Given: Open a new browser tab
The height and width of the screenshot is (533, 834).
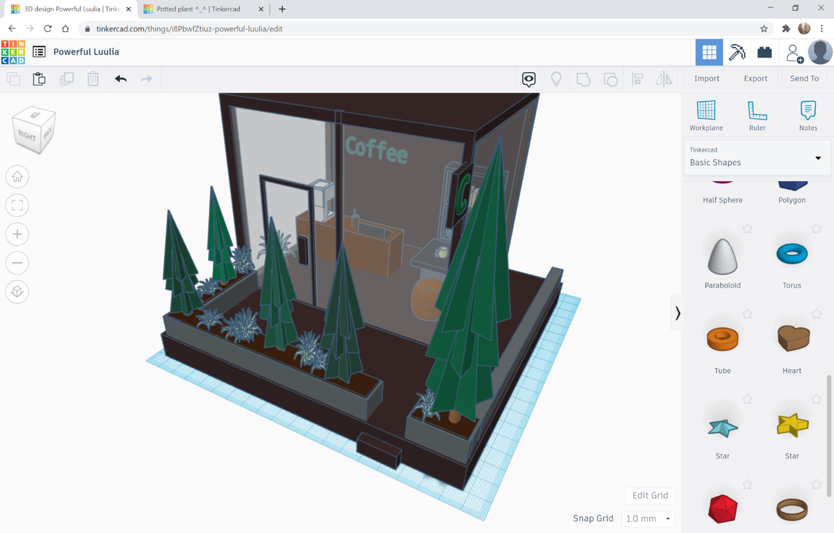Looking at the screenshot, I should 282,9.
